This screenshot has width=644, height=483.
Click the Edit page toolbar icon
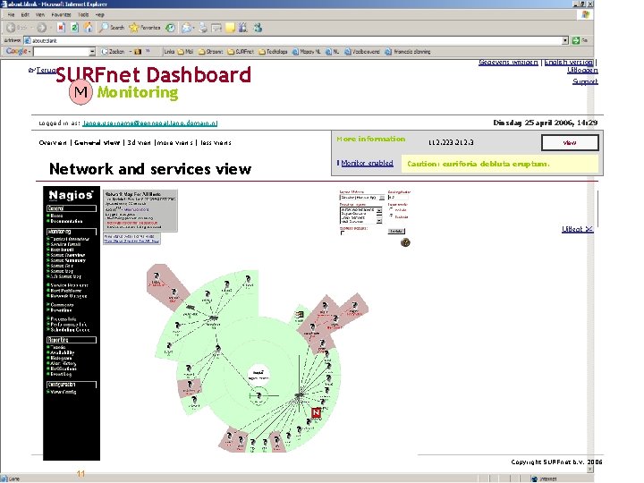pyautogui.click(x=216, y=28)
